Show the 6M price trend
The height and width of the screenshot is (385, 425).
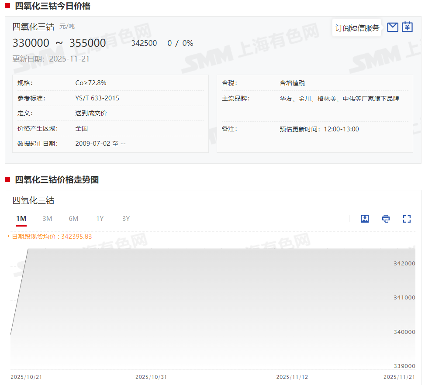73,219
